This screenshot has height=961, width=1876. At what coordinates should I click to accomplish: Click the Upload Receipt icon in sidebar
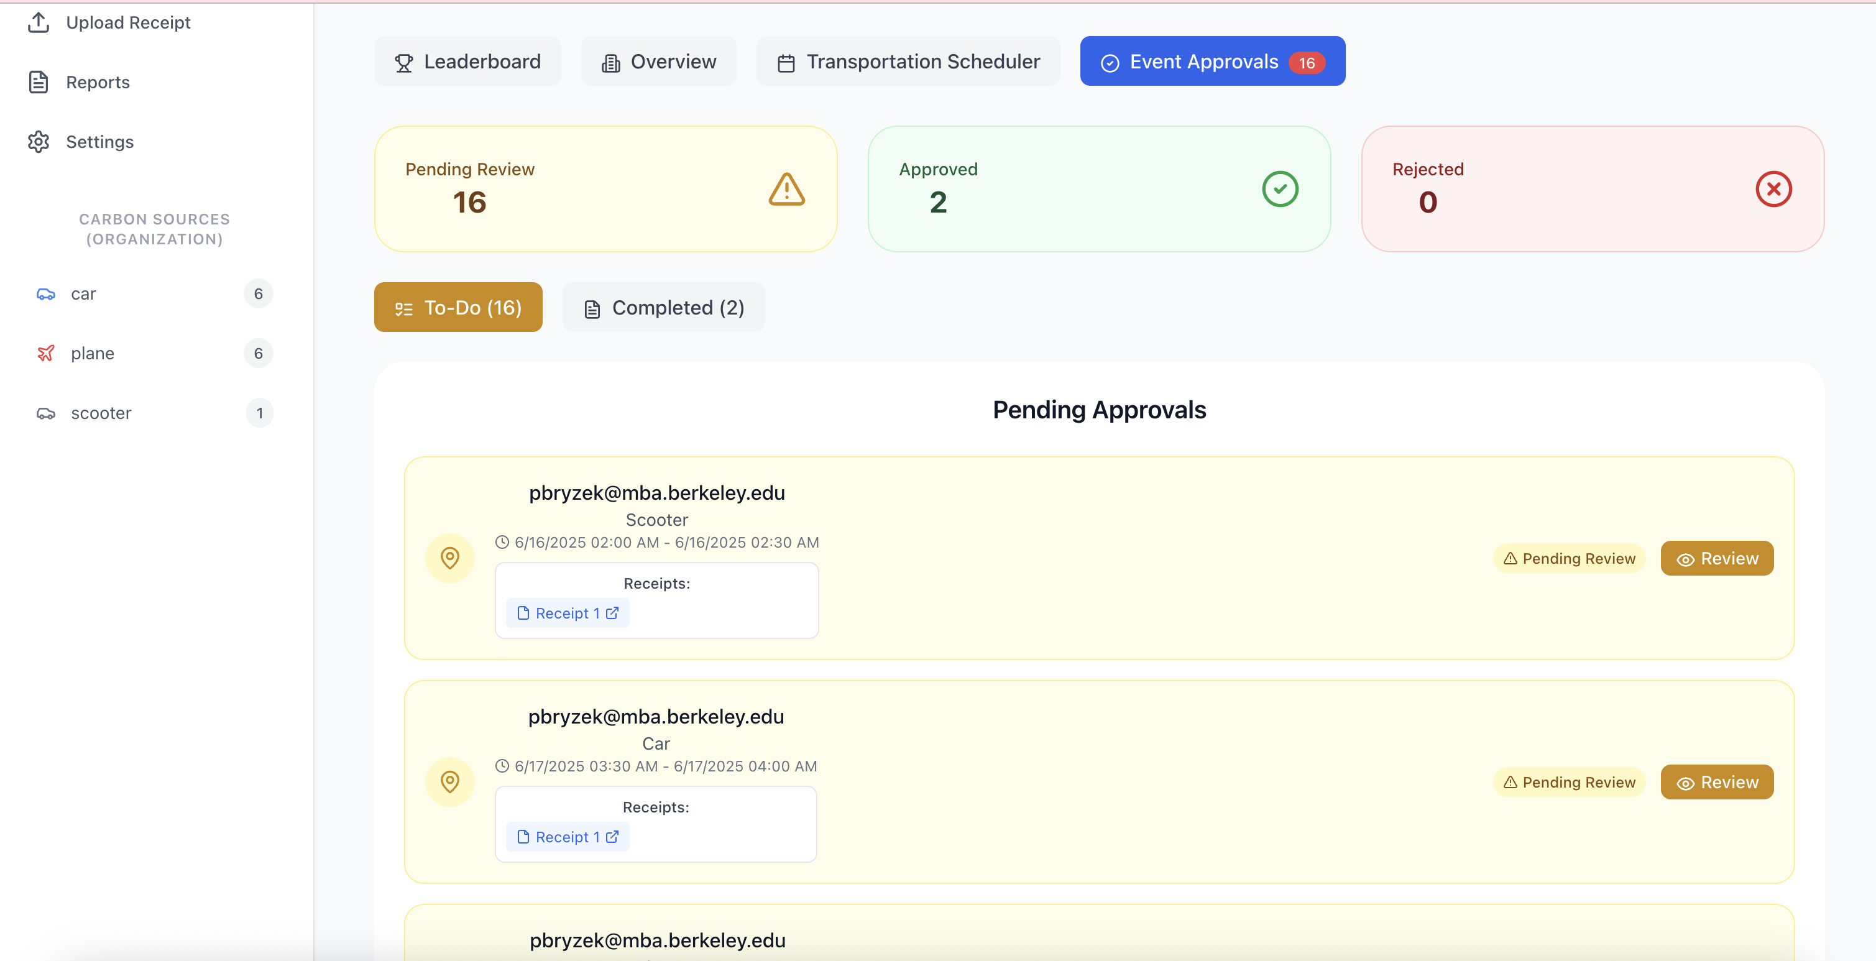point(39,22)
